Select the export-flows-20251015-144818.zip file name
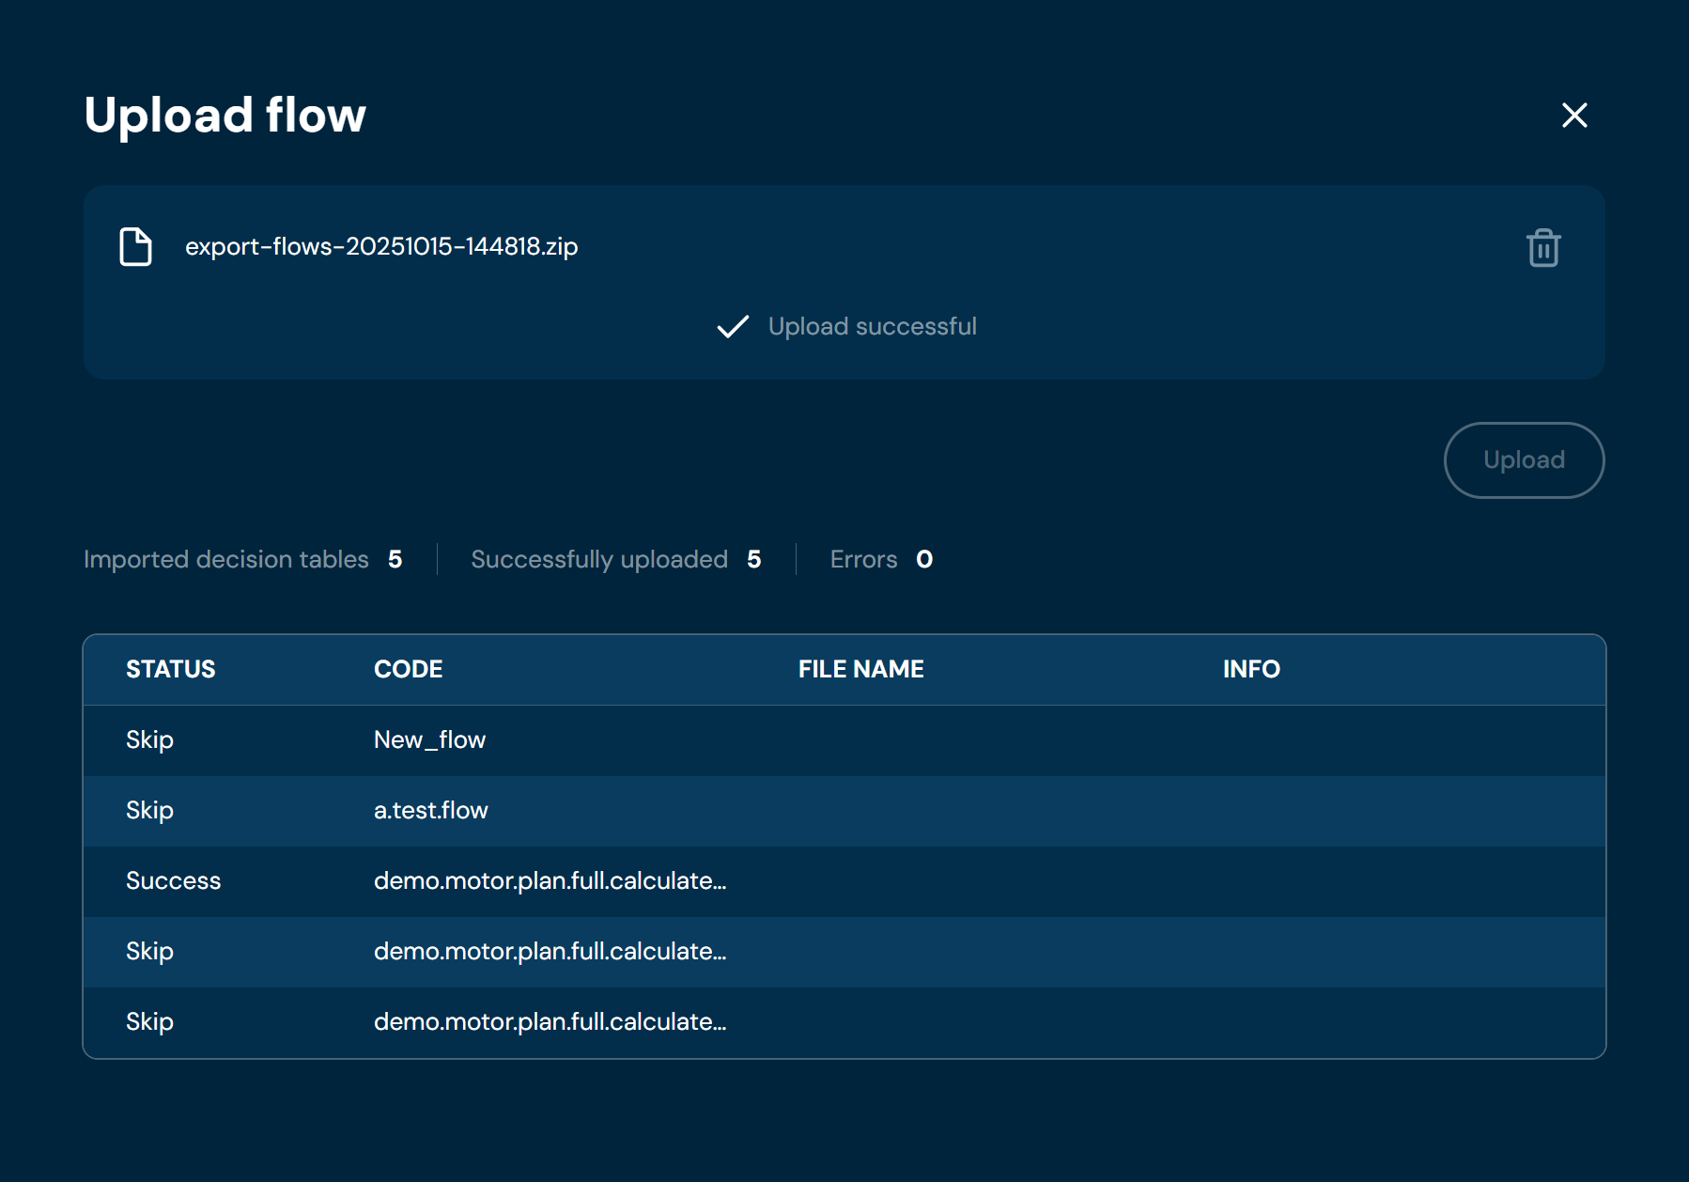The height and width of the screenshot is (1182, 1689). pyautogui.click(x=381, y=246)
